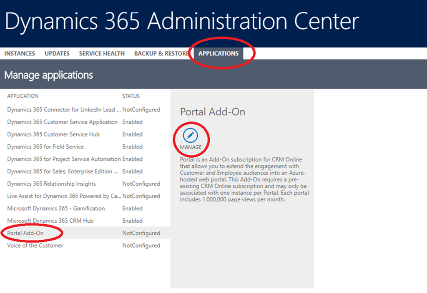Open the Service Health tab

click(x=102, y=53)
